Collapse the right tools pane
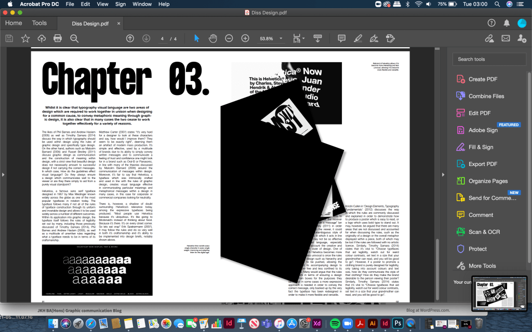Viewport: 532px width, 332px height. (443, 174)
